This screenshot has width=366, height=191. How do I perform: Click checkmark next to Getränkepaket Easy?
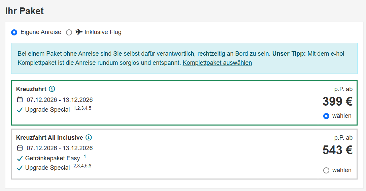20,159
